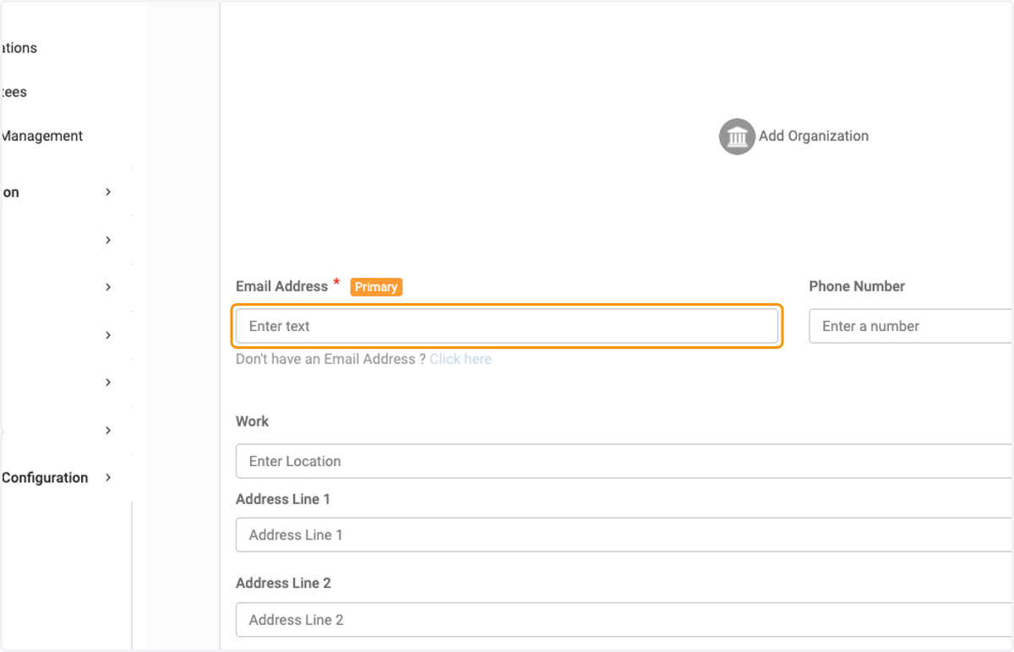This screenshot has height=652, width=1014.
Task: Focus the Phone Number input field
Action: pyautogui.click(x=911, y=326)
